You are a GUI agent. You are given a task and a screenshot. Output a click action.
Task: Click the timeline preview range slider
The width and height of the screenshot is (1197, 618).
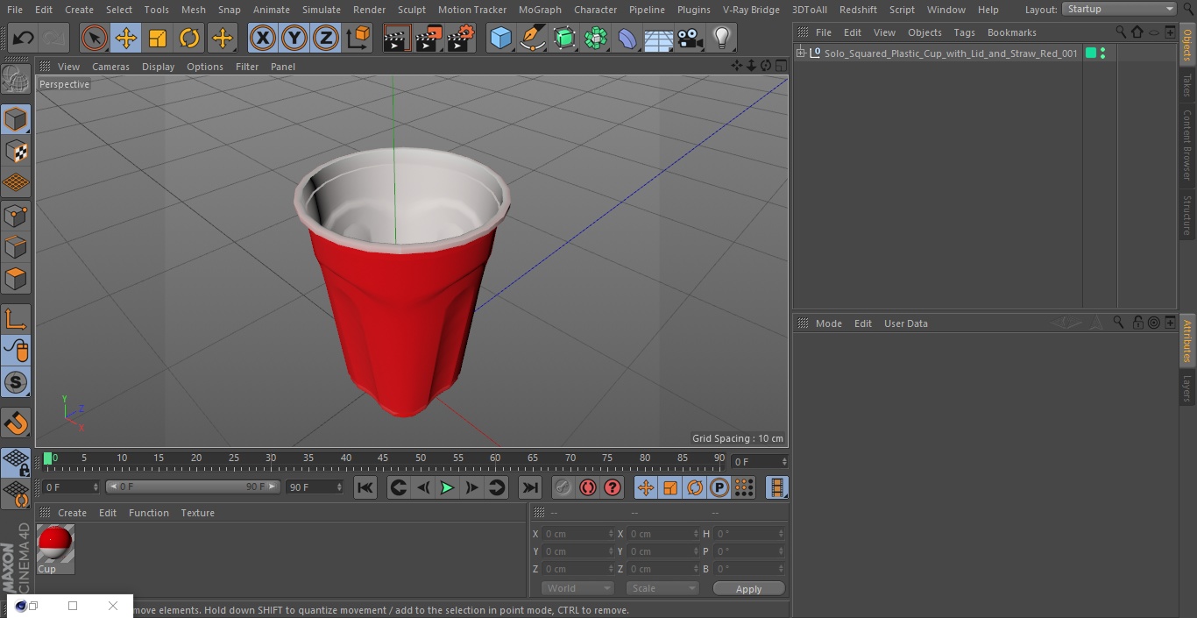click(x=193, y=487)
